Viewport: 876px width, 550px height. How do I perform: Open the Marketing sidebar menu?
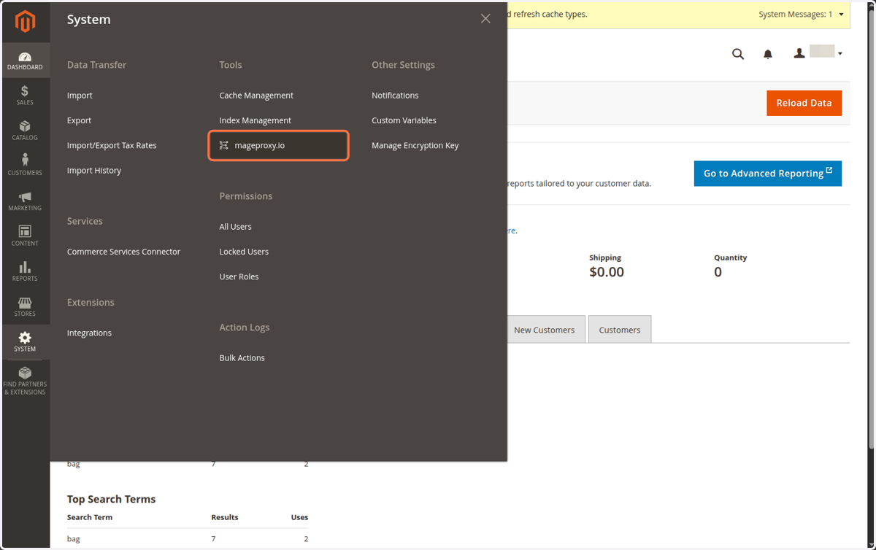25,201
